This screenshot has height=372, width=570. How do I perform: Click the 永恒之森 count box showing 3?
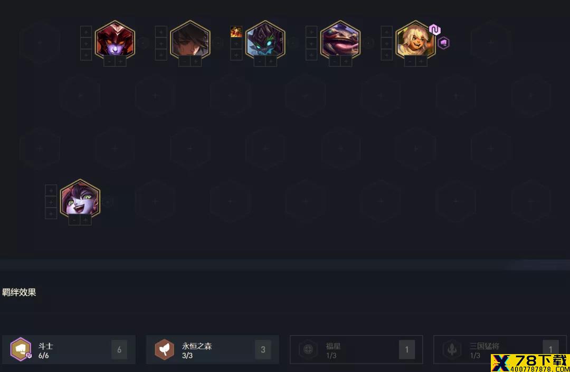click(x=263, y=350)
